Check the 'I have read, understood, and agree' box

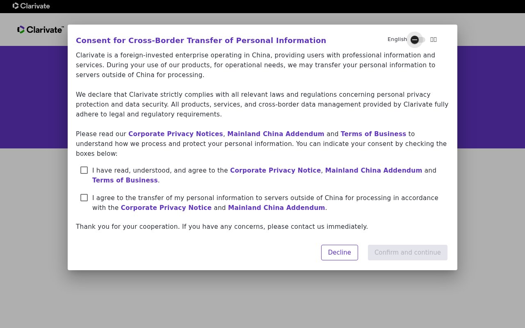click(84, 170)
